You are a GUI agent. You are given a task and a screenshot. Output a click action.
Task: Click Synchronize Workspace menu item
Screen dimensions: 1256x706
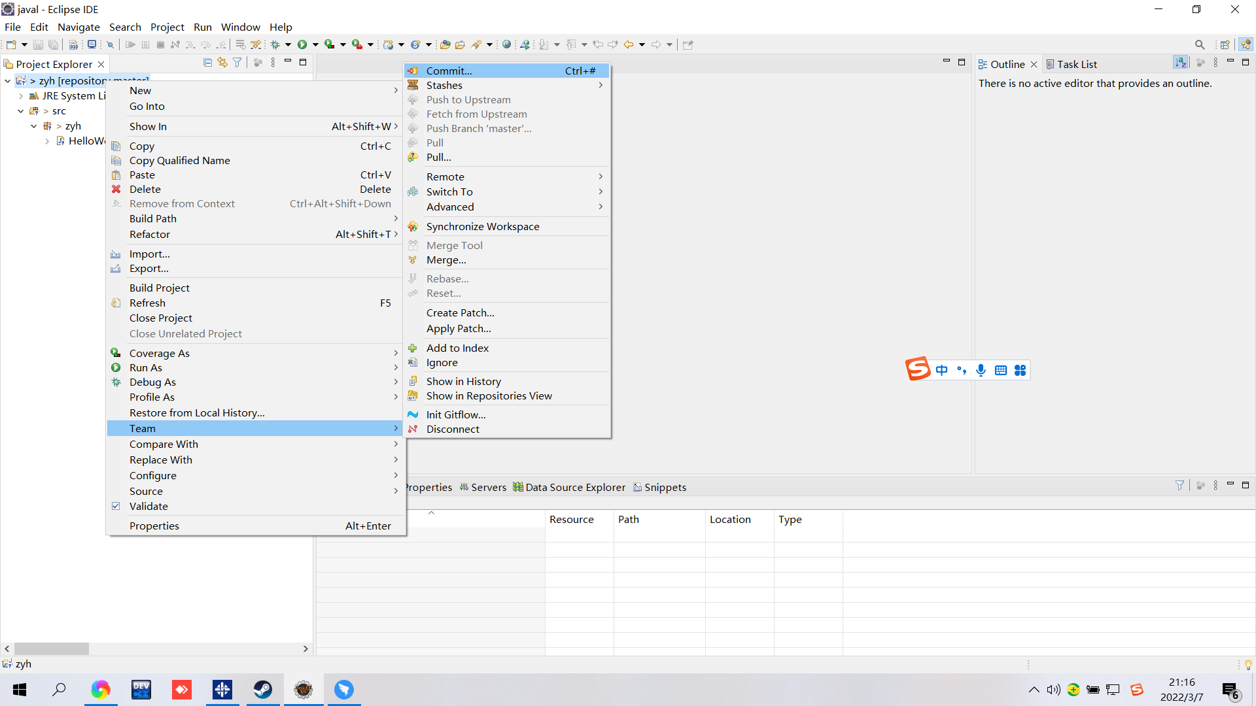coord(483,226)
